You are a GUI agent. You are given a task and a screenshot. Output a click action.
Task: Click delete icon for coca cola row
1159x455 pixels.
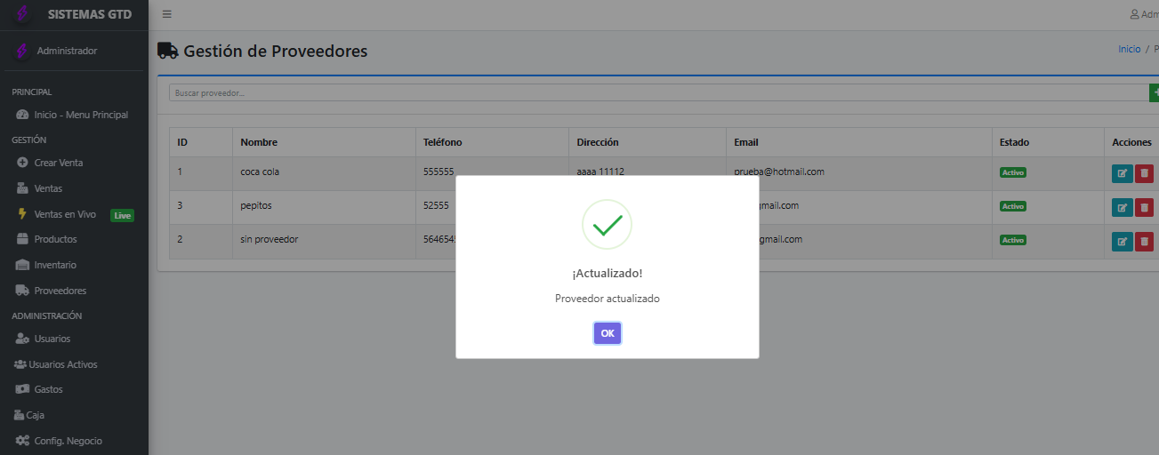click(x=1144, y=173)
